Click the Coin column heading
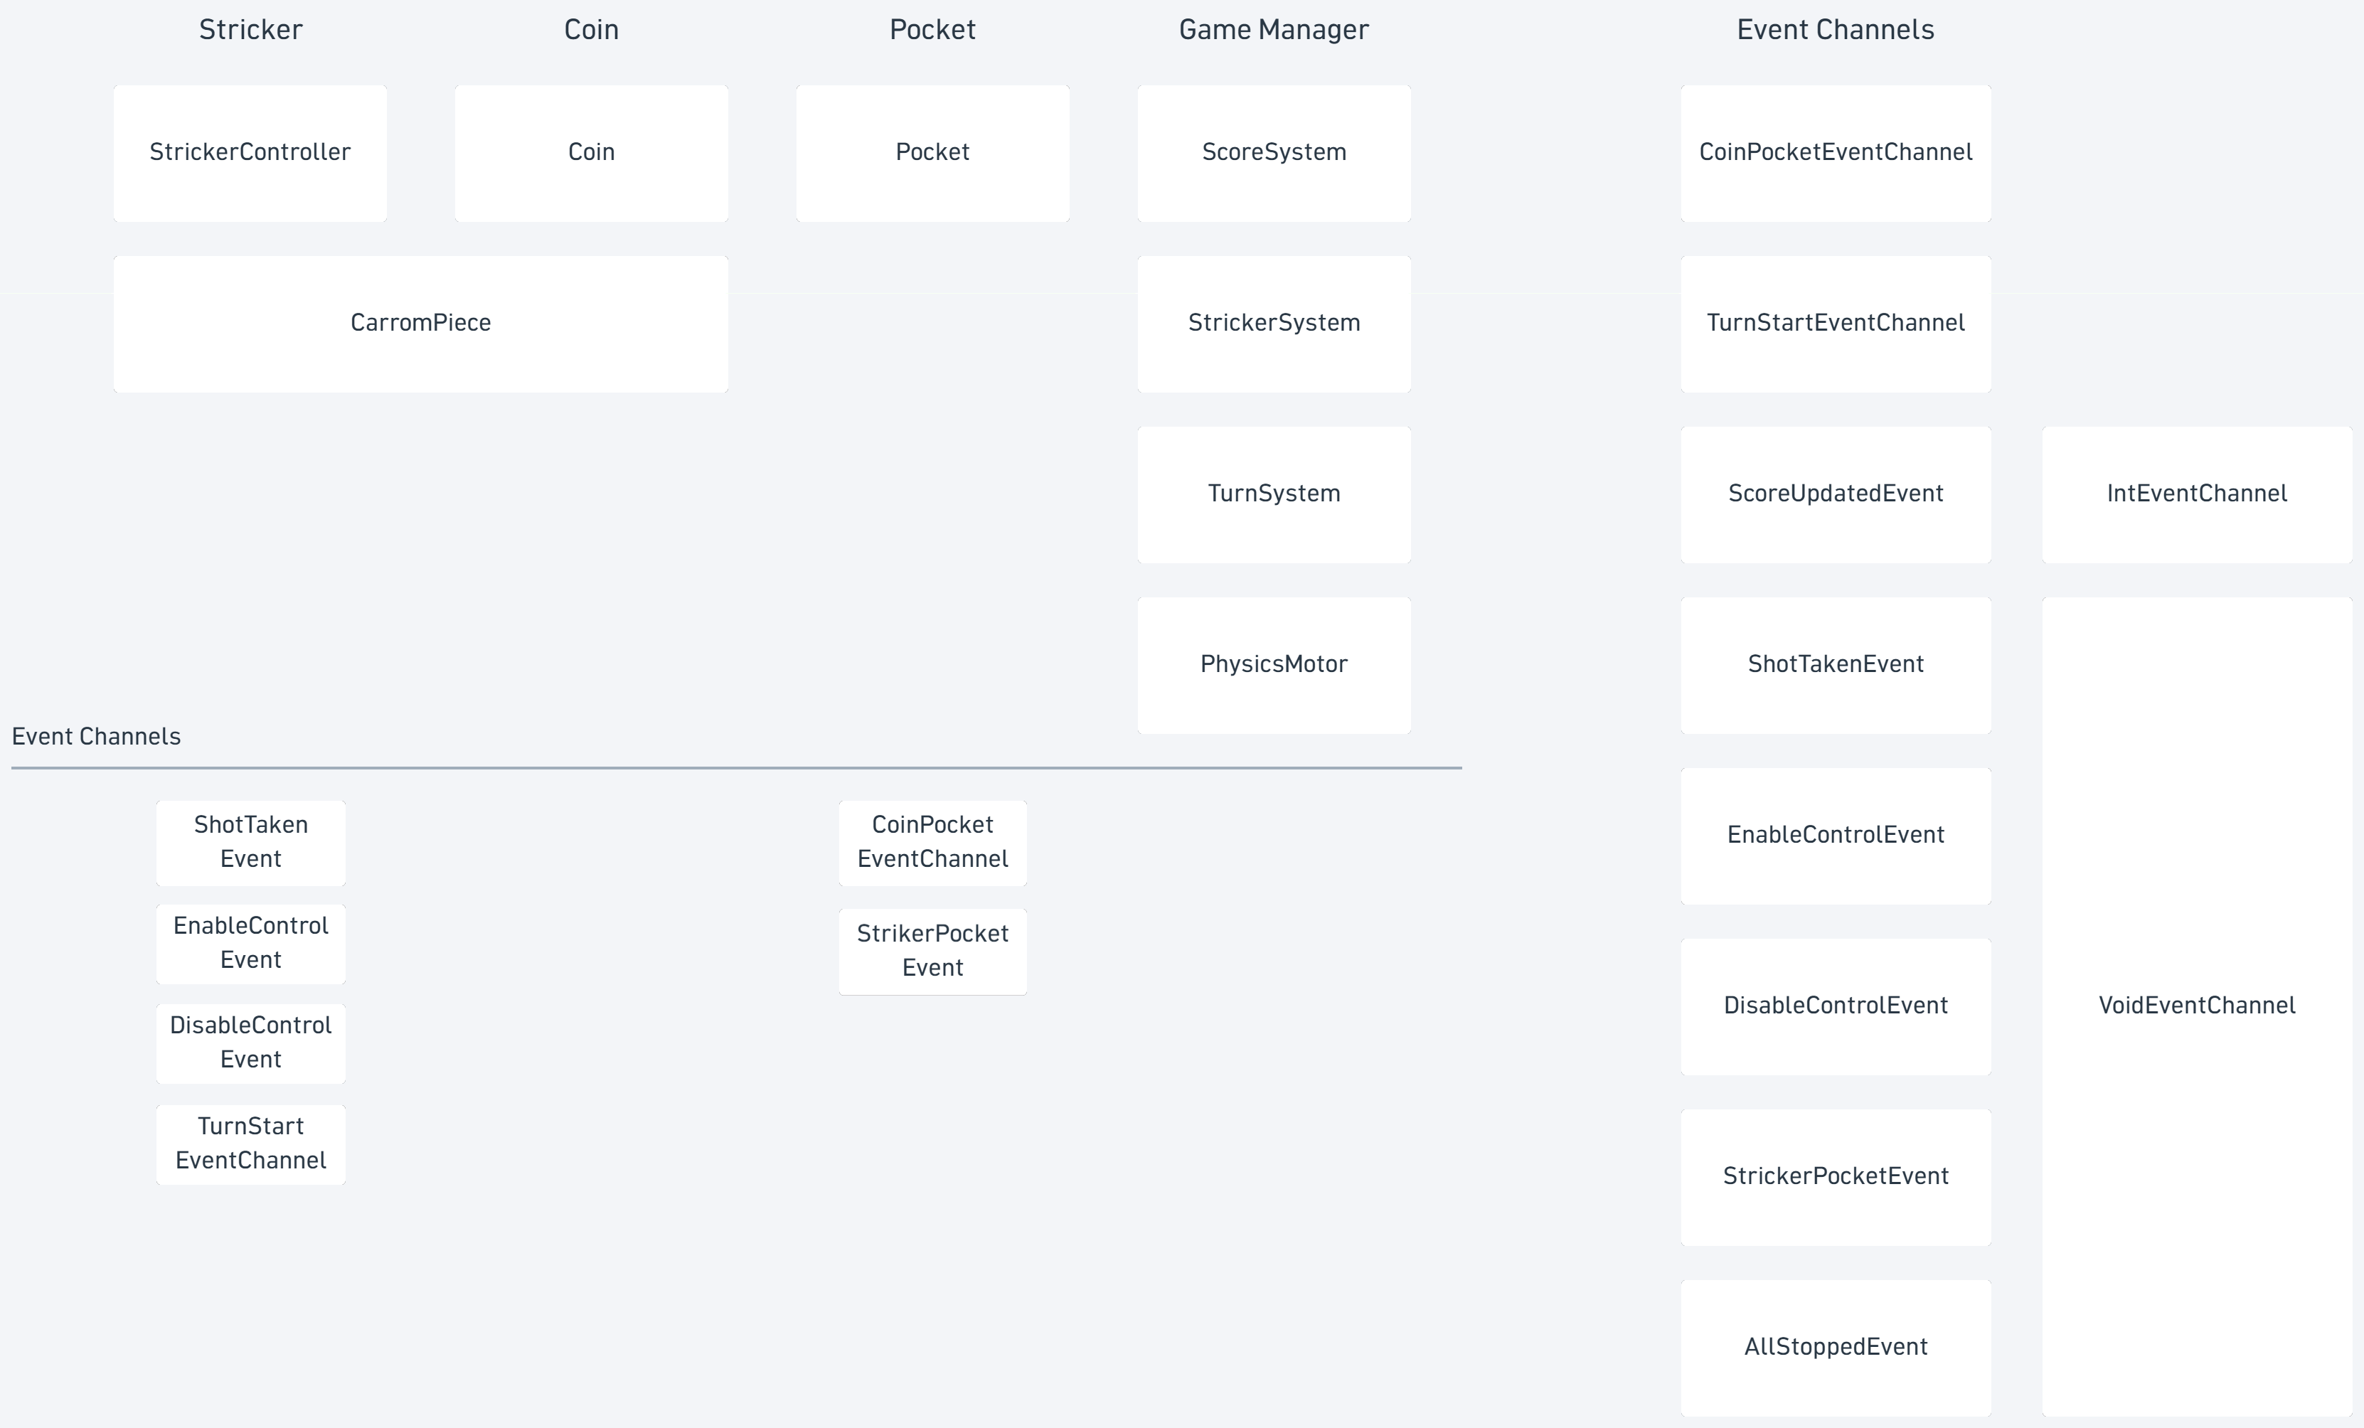The image size is (2364, 1428). click(x=591, y=30)
